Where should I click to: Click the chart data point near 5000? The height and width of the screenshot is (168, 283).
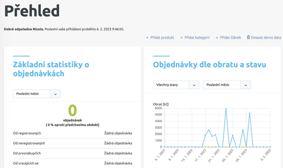click(250, 113)
